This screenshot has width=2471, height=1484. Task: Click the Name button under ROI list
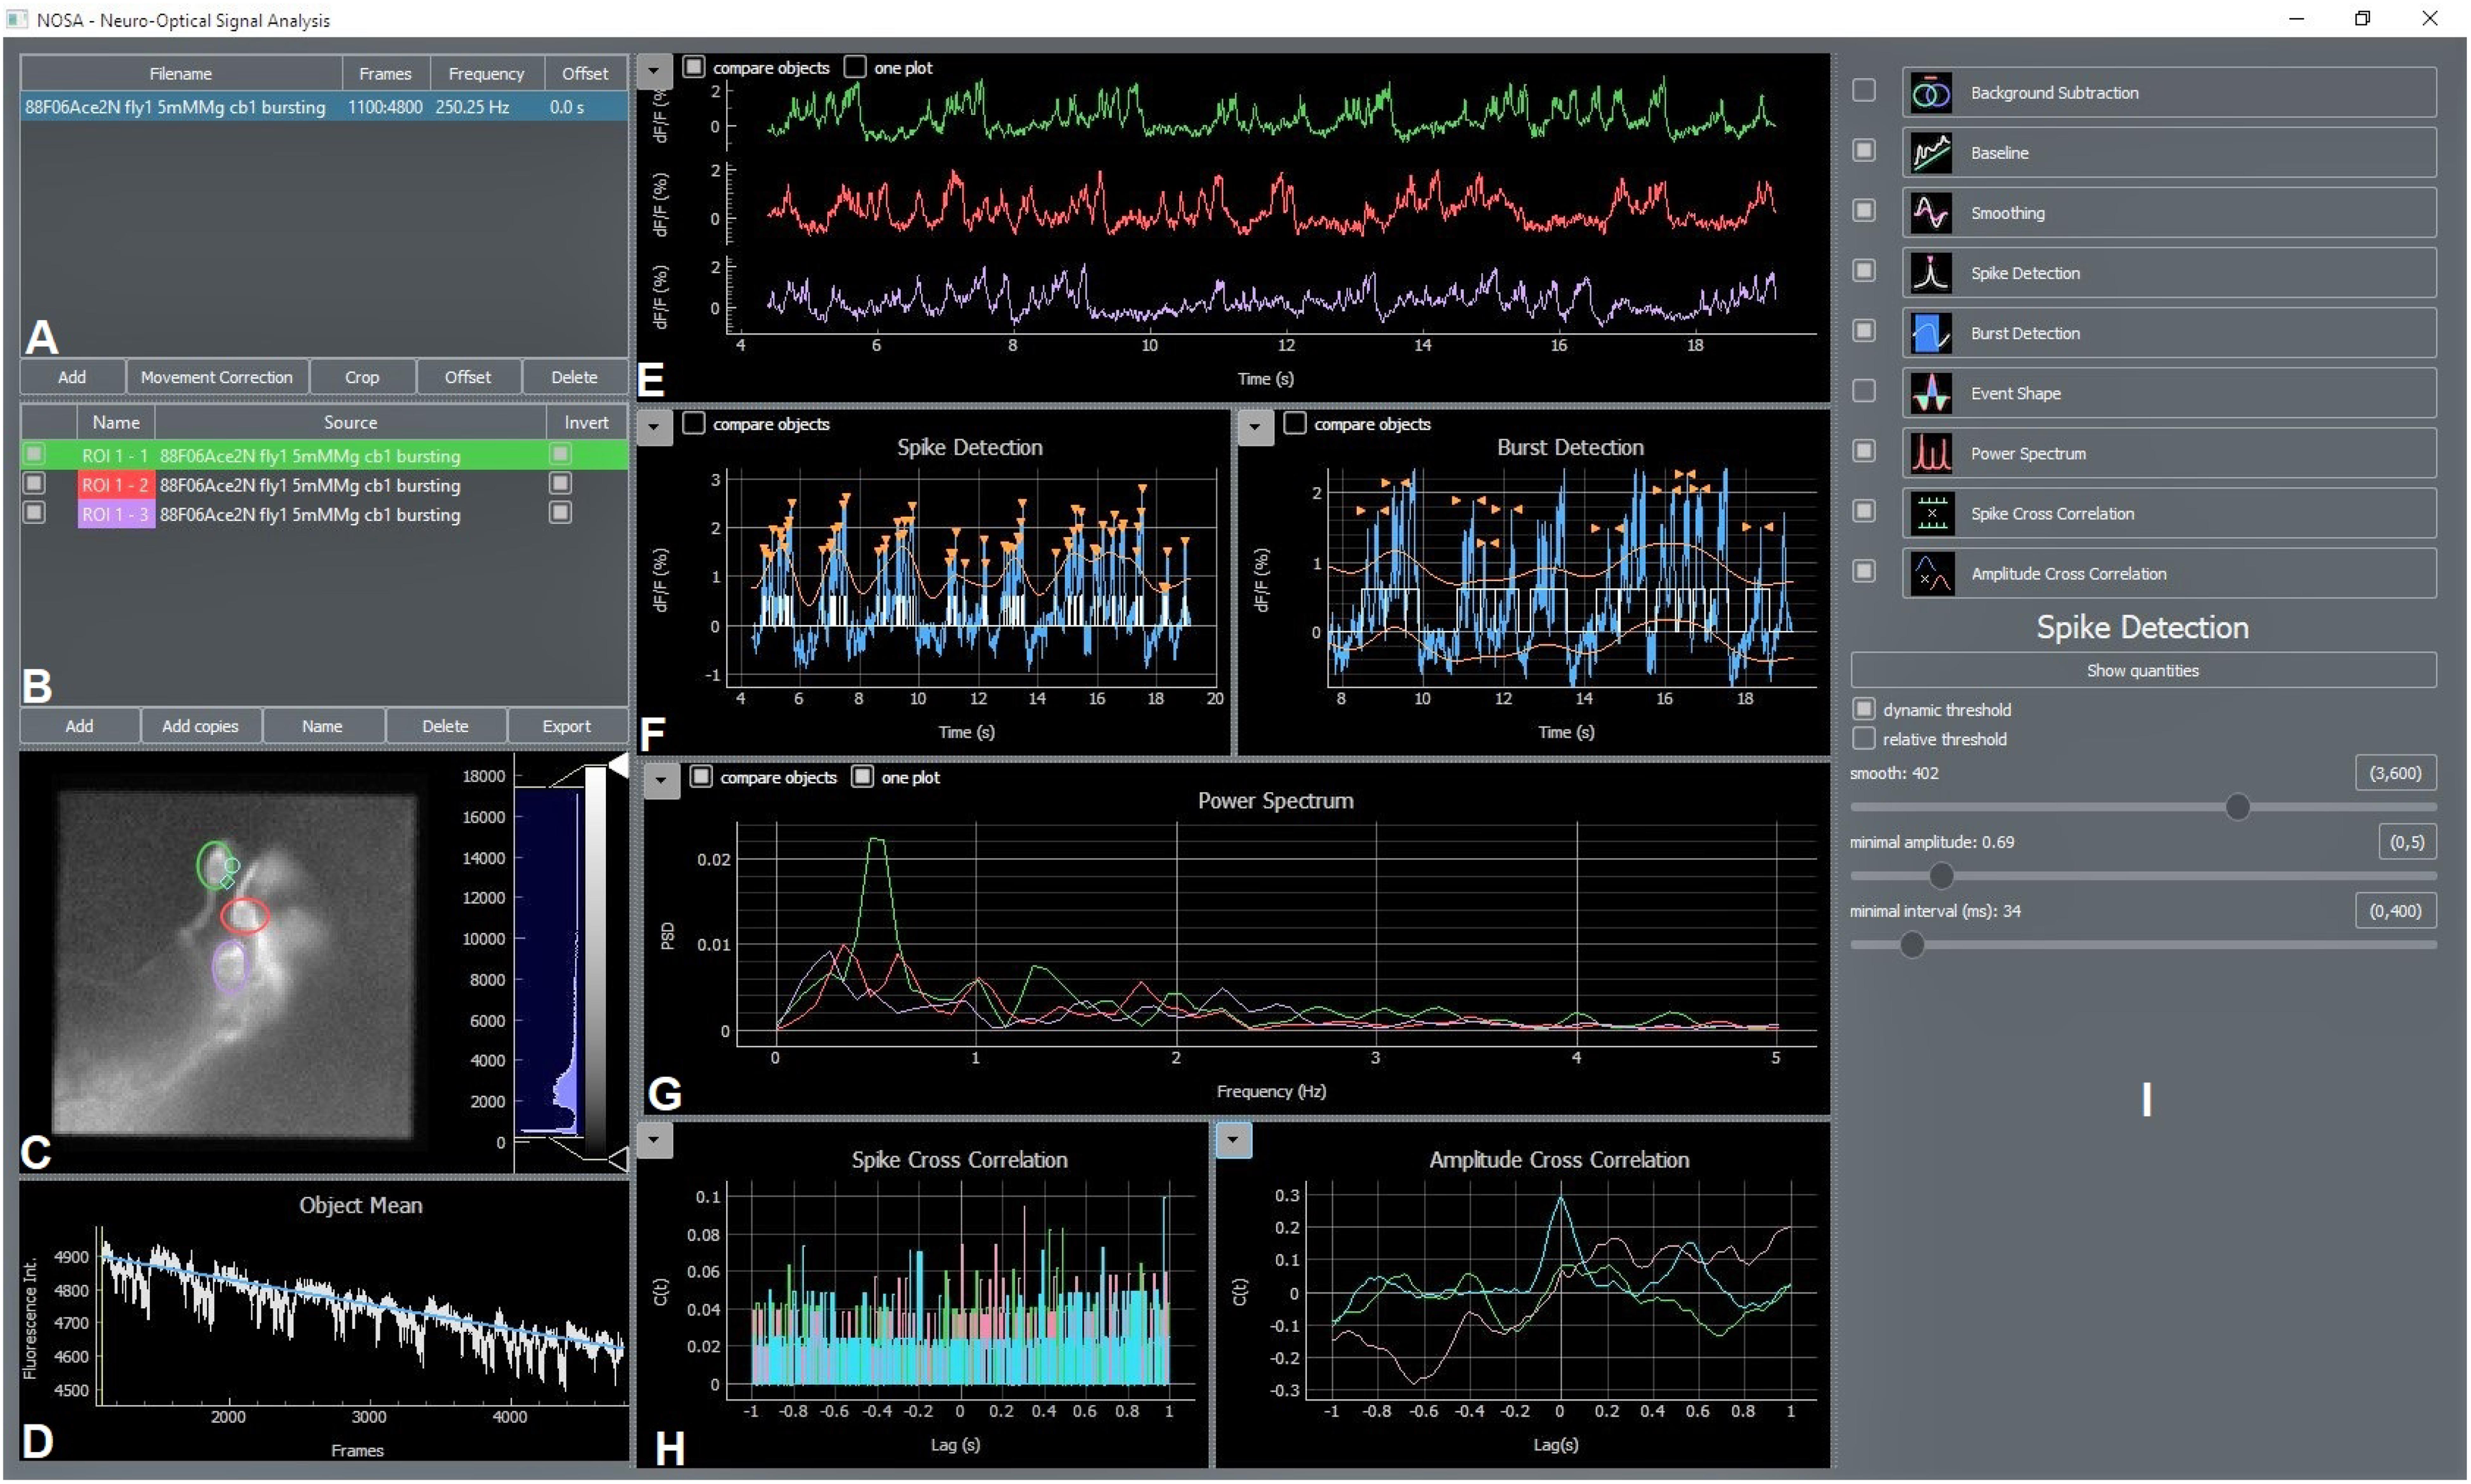[322, 726]
